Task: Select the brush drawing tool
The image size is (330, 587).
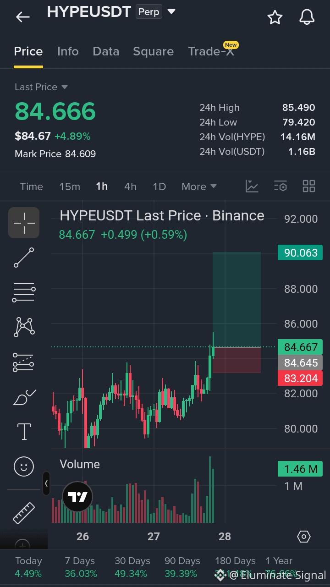Action: click(24, 397)
